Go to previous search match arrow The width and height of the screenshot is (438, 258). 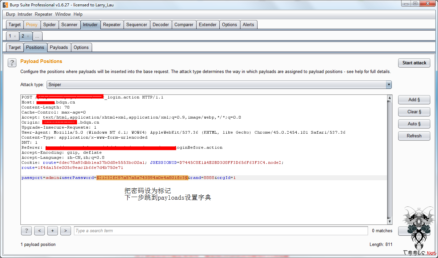point(40,231)
